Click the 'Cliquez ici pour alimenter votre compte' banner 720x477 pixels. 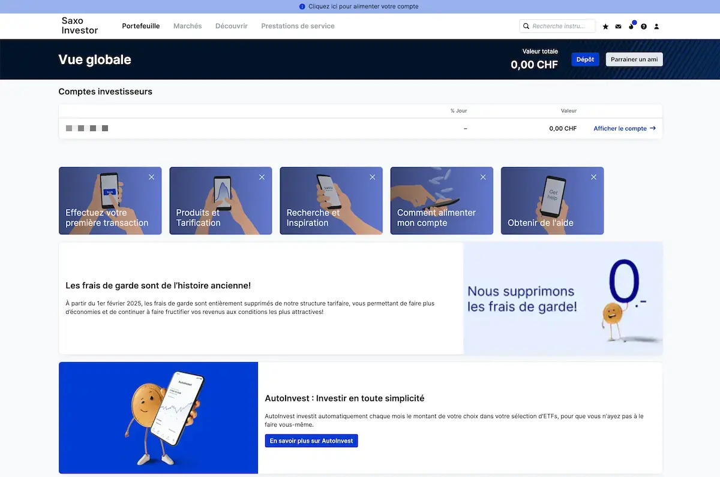(x=360, y=7)
